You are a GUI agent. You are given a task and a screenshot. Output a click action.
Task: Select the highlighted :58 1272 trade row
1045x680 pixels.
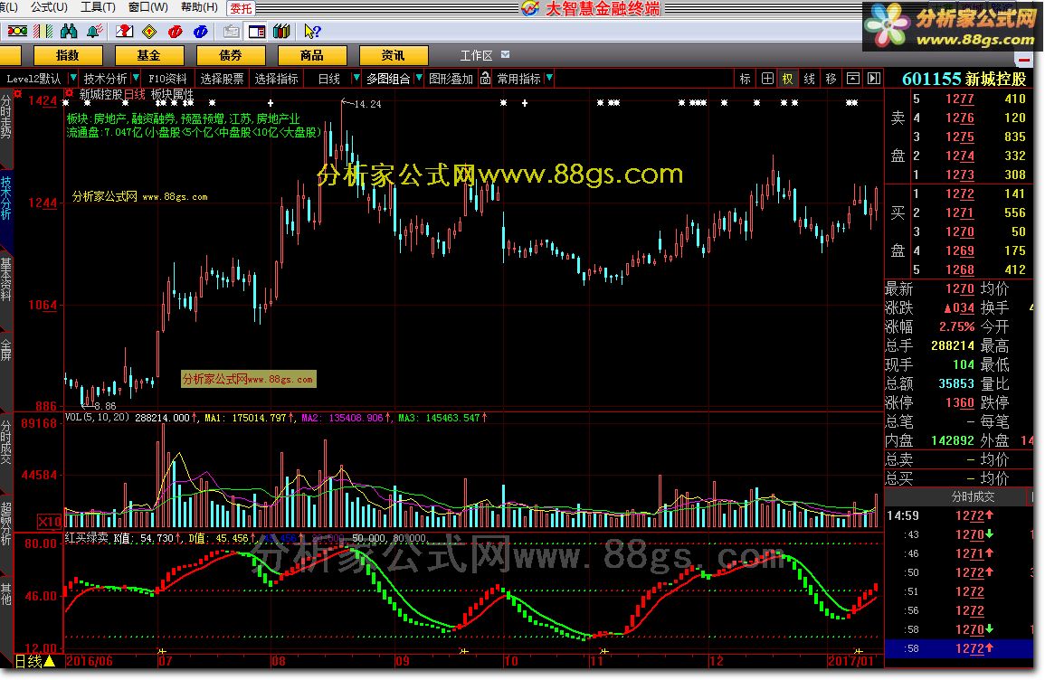(959, 648)
